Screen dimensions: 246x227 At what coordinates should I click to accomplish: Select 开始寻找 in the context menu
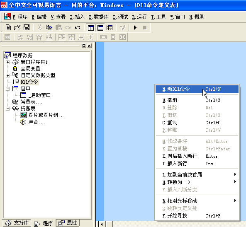[x=197, y=216]
